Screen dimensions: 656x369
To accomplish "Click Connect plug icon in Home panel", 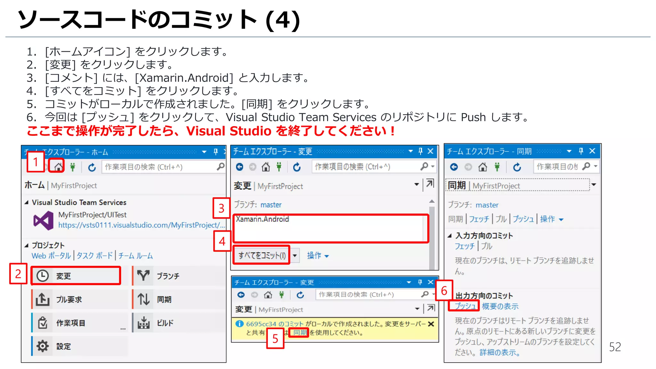I will [73, 167].
